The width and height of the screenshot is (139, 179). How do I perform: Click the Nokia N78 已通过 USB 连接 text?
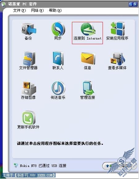click(43, 166)
